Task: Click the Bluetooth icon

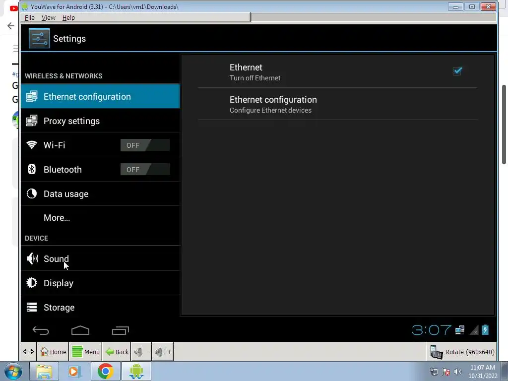Action: [31, 169]
